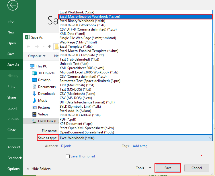Open the Save as type combo box
This screenshot has height=176, width=215.
tap(136, 138)
